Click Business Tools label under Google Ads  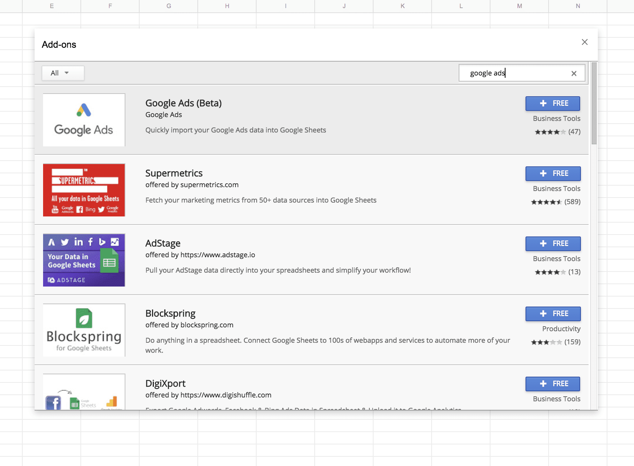click(556, 118)
